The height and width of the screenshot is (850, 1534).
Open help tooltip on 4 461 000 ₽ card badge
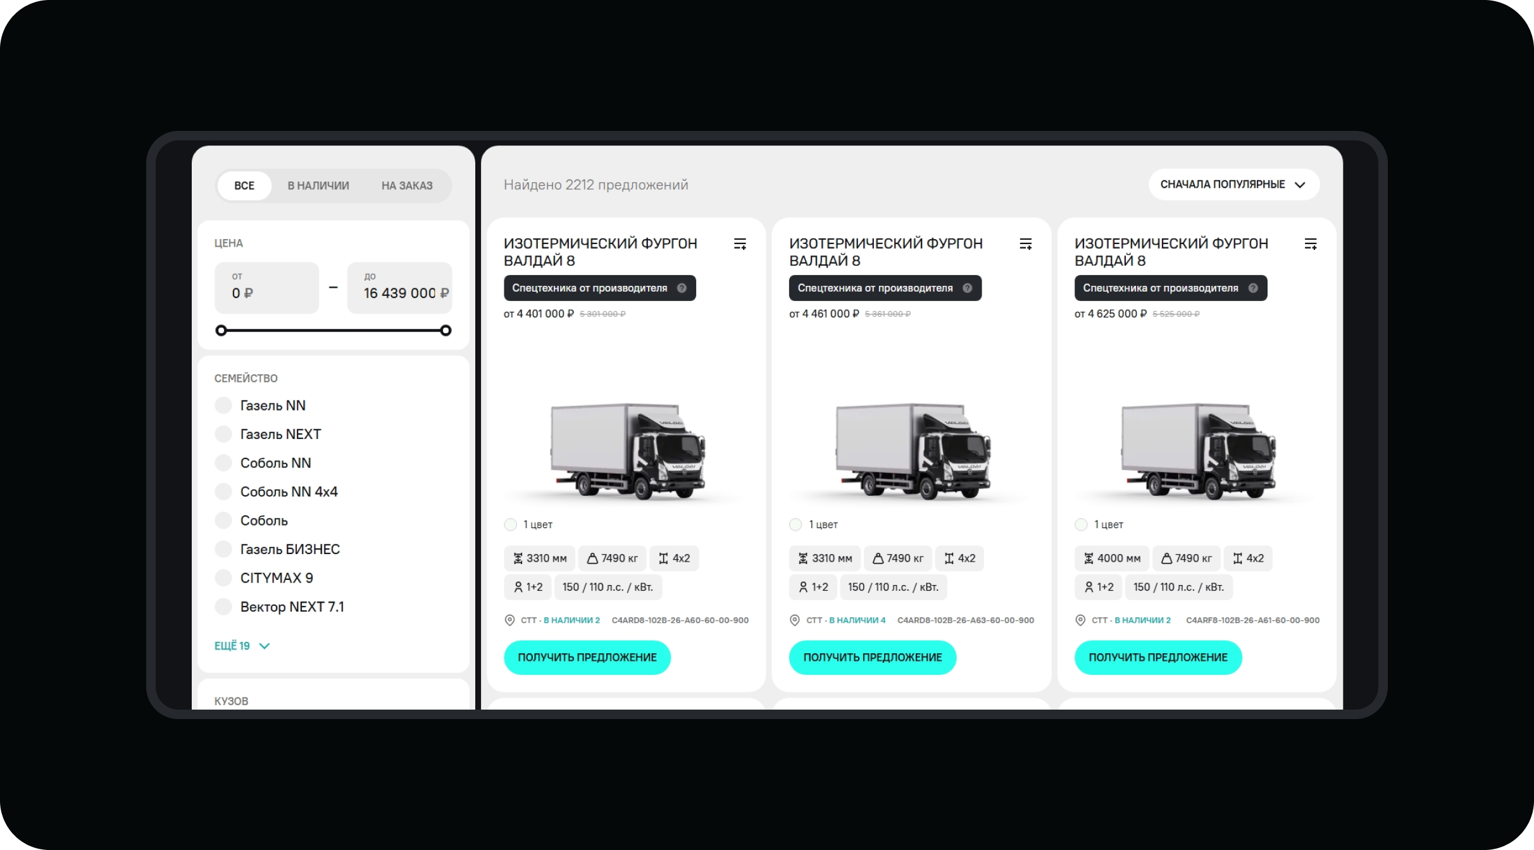(x=967, y=288)
